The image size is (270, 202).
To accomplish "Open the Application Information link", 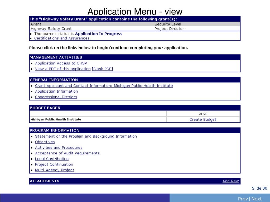I will pyautogui.click(x=56, y=91).
